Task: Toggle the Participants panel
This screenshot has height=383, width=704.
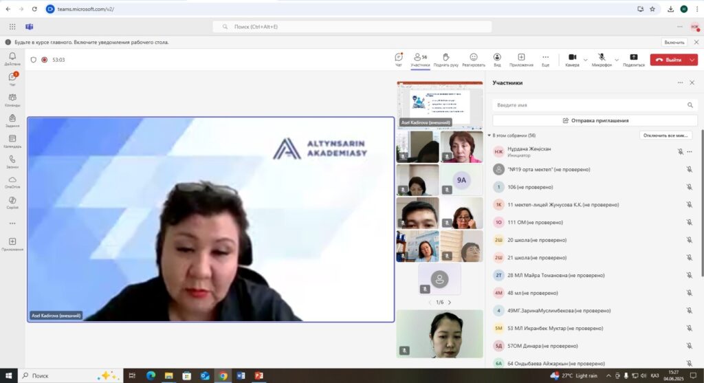Action: [x=420, y=60]
